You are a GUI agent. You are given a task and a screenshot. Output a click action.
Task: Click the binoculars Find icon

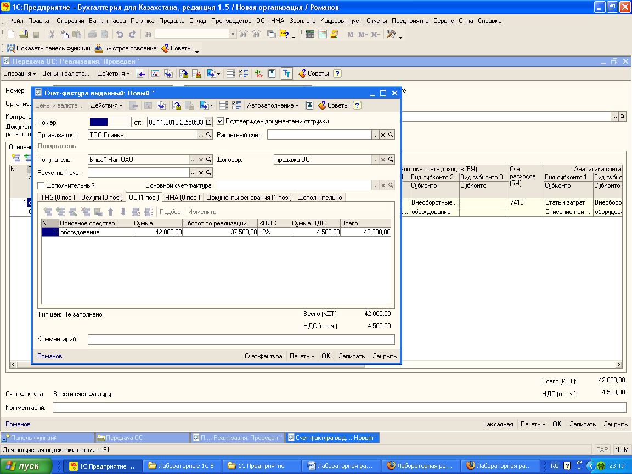coord(148,35)
